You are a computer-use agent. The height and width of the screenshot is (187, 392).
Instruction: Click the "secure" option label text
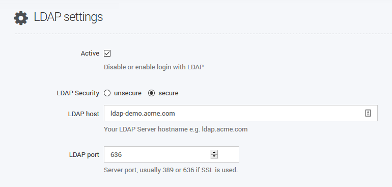click(169, 93)
